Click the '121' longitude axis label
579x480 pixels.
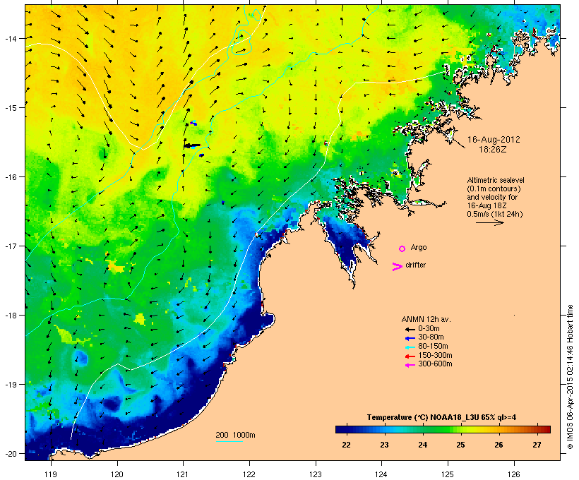183,474
